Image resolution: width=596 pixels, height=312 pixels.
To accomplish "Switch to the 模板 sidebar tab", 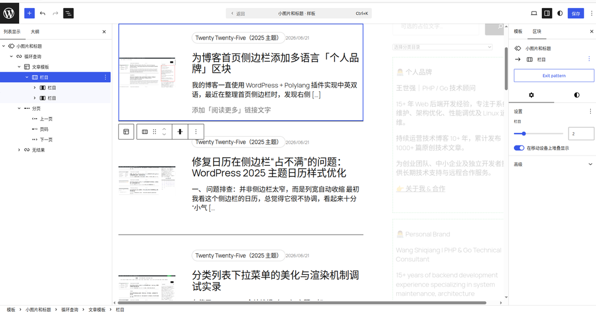I will [518, 31].
